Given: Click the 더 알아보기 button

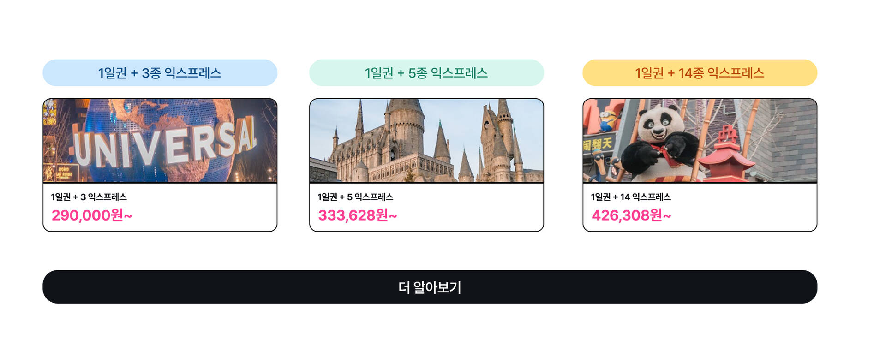Looking at the screenshot, I should (x=430, y=287).
